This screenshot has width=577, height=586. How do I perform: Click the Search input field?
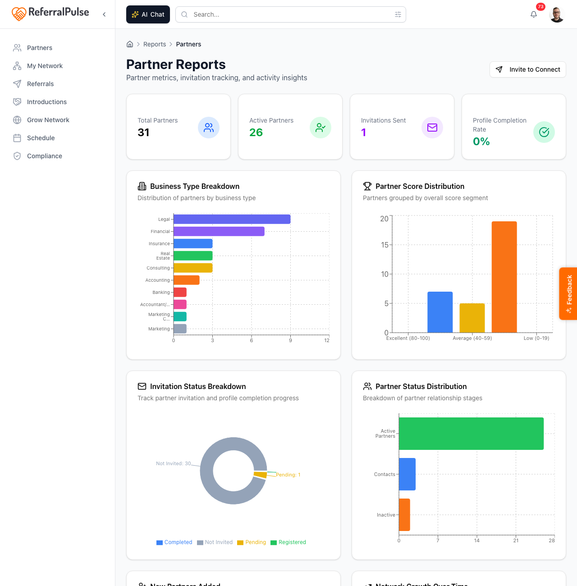coord(291,14)
